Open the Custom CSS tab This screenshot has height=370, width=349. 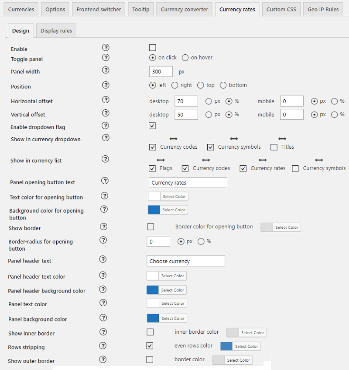pos(281,10)
